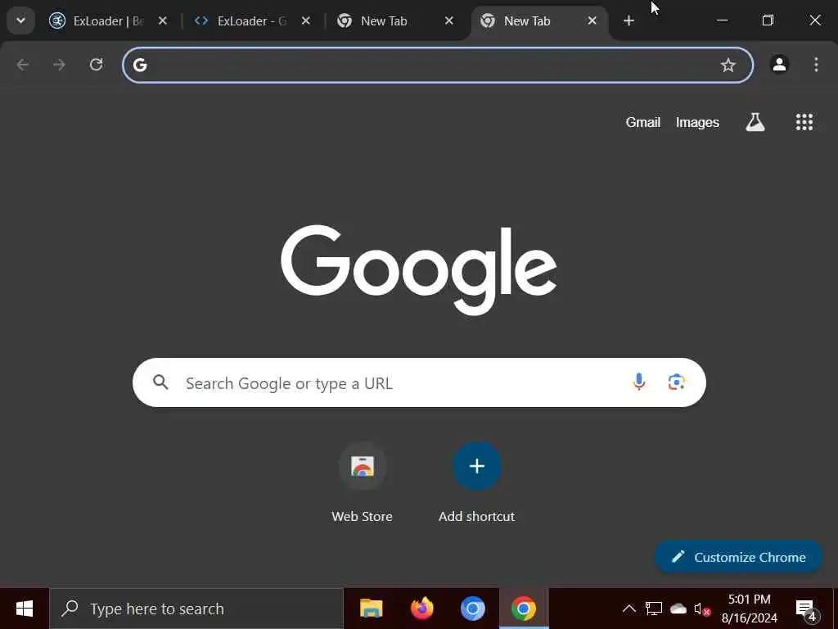Close the ExLoader | Be tab
The image size is (838, 629).
pyautogui.click(x=163, y=20)
